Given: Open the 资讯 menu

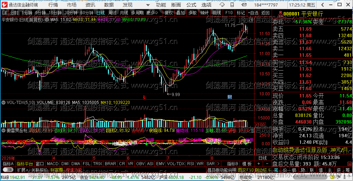Looking at the screenshot, I should [90, 5].
